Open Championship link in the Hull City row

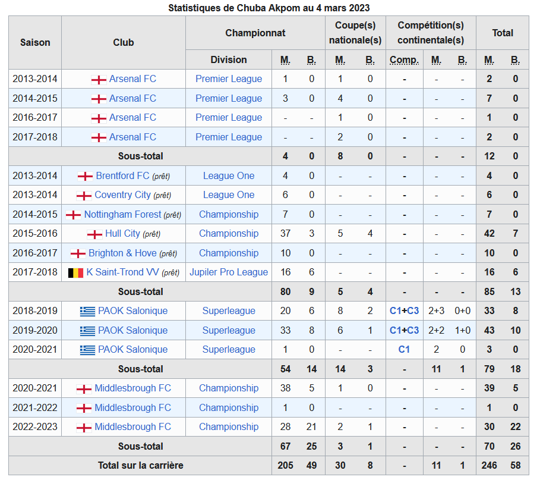tap(229, 233)
